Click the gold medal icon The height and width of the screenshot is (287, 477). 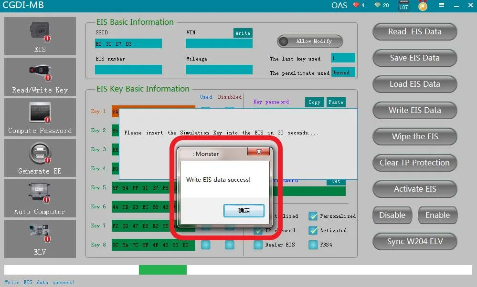pyautogui.click(x=423, y=5)
